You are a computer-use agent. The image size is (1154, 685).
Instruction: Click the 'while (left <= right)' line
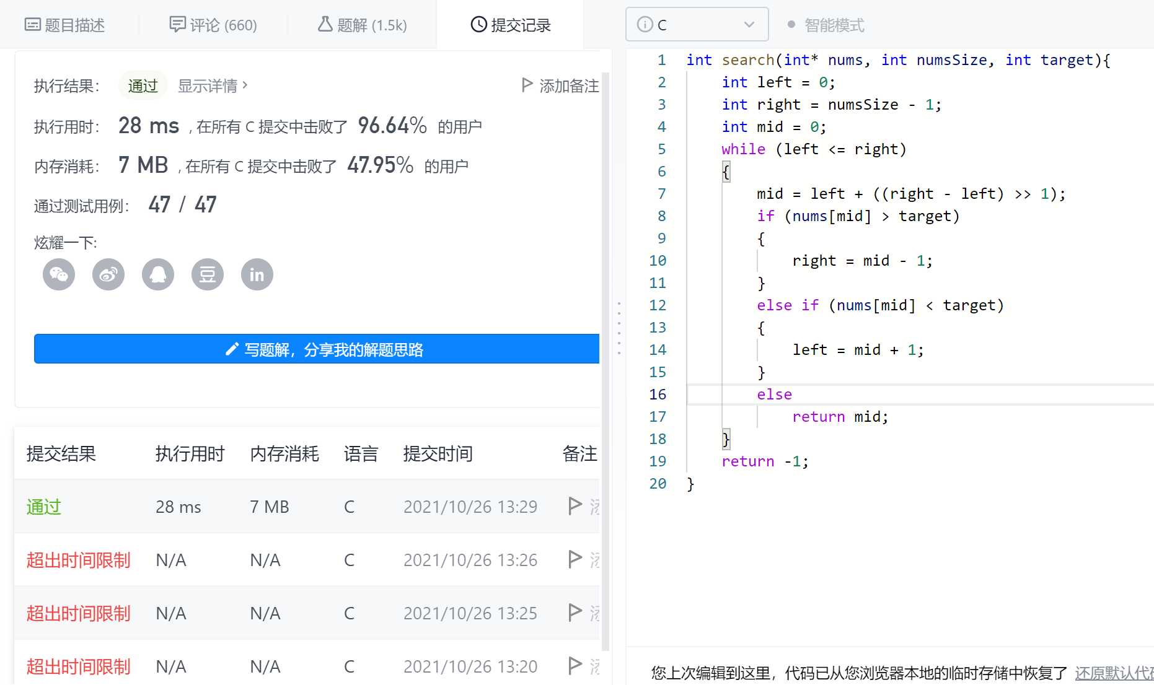coord(814,149)
